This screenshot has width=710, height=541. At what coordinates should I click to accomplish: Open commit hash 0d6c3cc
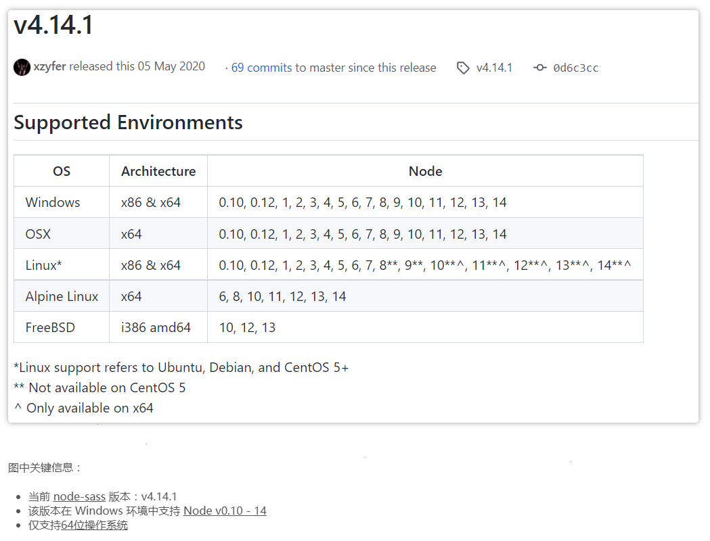[x=575, y=68]
